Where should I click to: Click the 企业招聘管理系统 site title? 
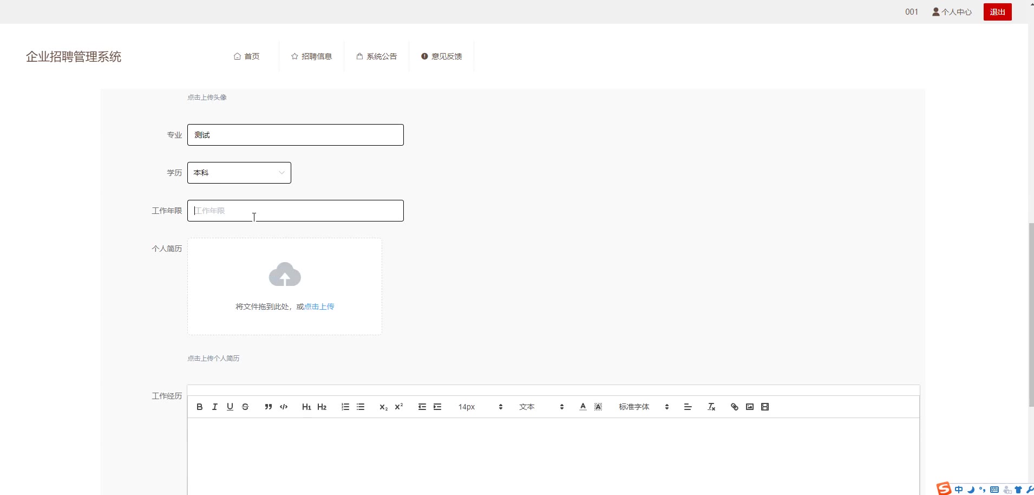click(x=74, y=57)
